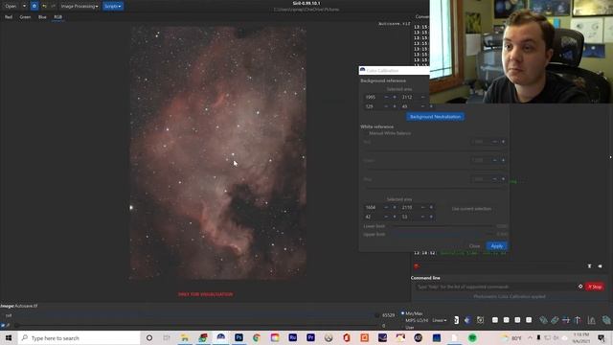Open the Linear display mode dropdown

(x=440, y=320)
